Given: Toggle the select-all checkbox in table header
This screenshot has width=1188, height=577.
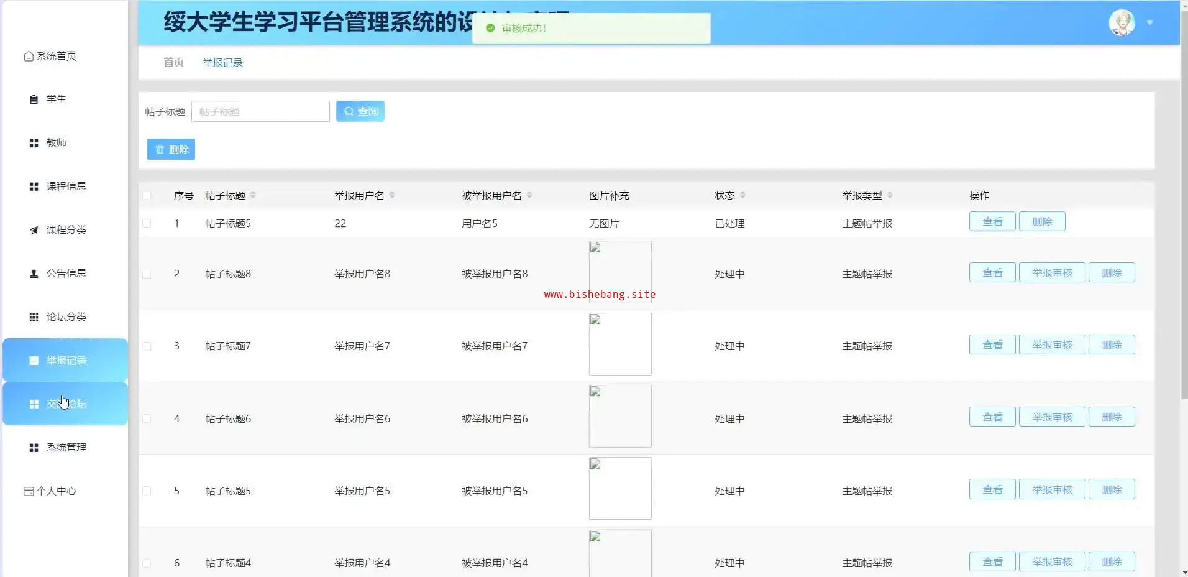Looking at the screenshot, I should [x=147, y=195].
